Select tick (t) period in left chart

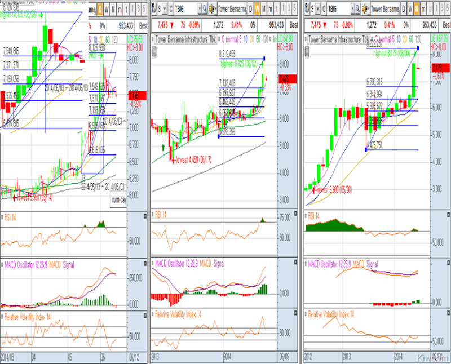(x=126, y=10)
